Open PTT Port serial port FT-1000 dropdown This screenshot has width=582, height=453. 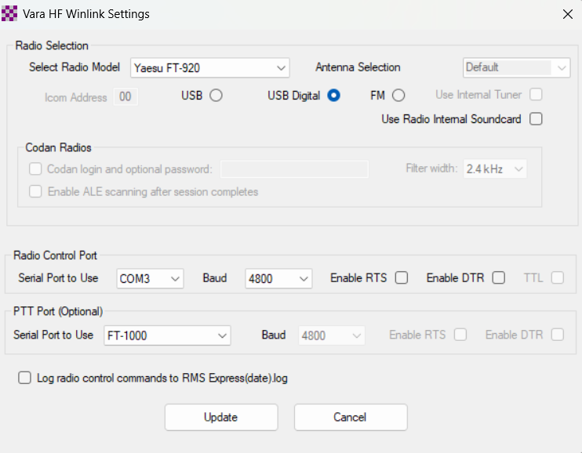click(x=167, y=335)
